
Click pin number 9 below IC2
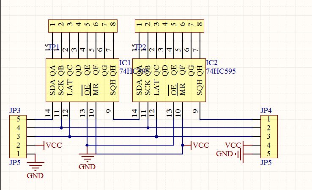pos(195,111)
